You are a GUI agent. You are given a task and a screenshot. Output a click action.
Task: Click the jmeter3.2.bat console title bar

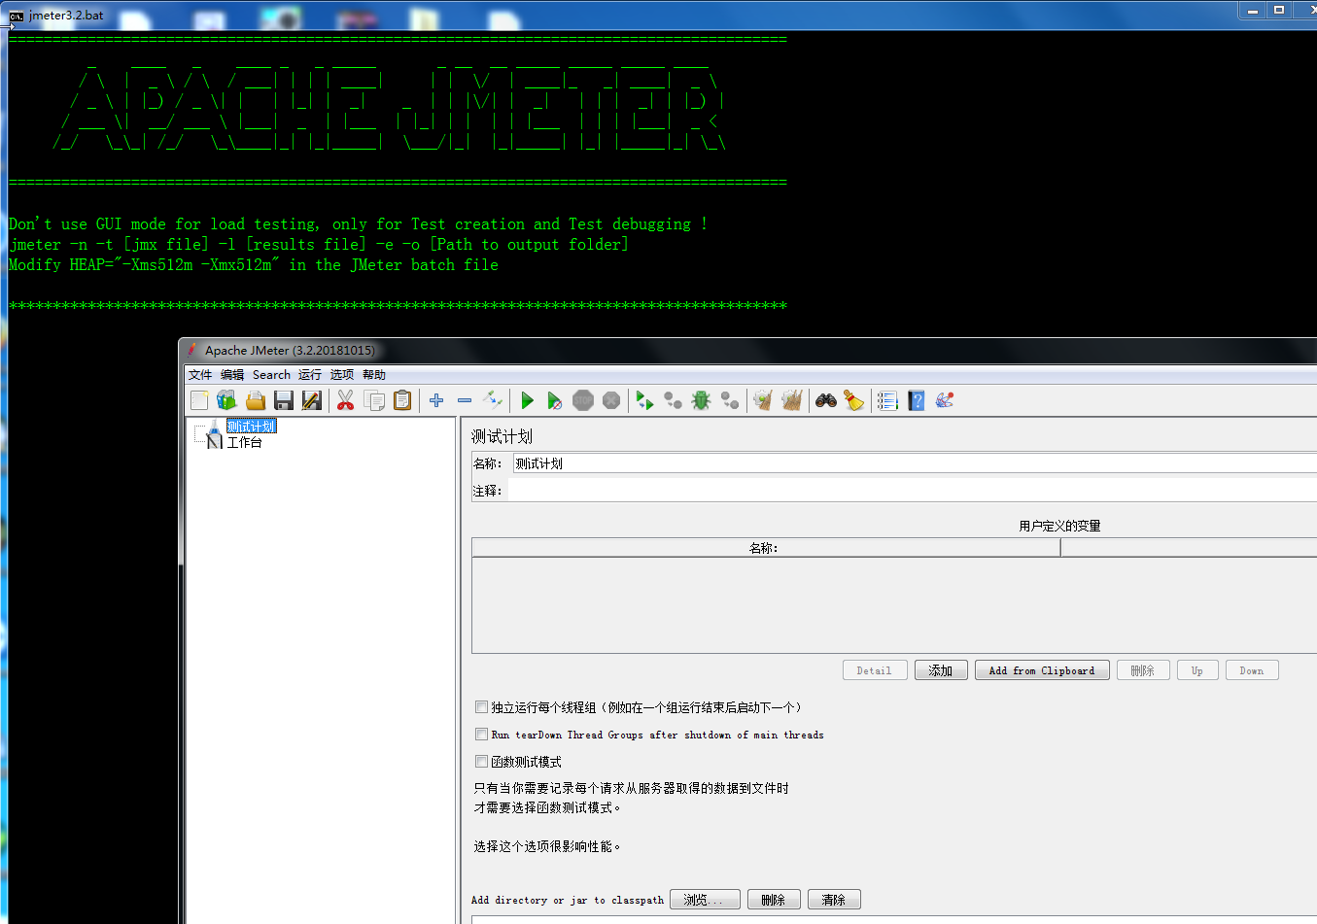coord(622,15)
